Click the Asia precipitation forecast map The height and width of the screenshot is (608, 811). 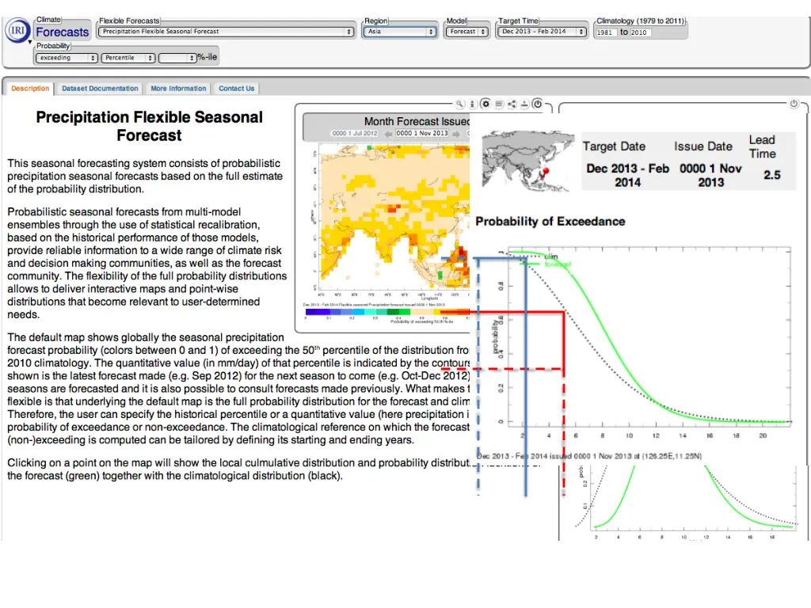(394, 218)
